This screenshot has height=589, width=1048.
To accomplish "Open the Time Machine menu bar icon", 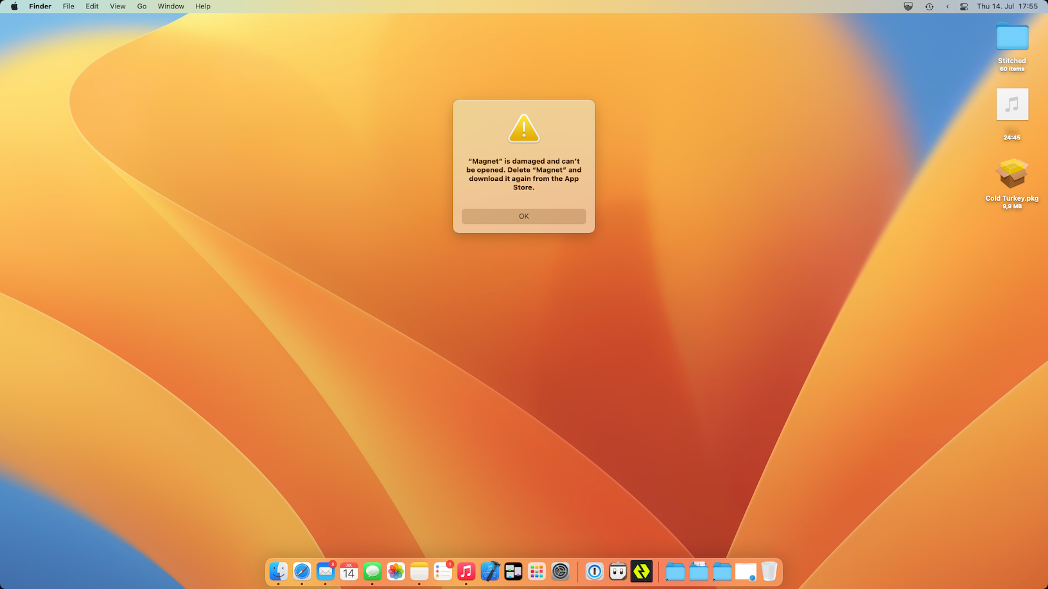I will point(929,6).
